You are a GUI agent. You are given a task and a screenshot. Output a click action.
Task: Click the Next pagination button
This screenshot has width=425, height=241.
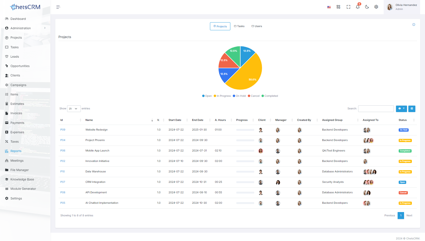click(409, 216)
